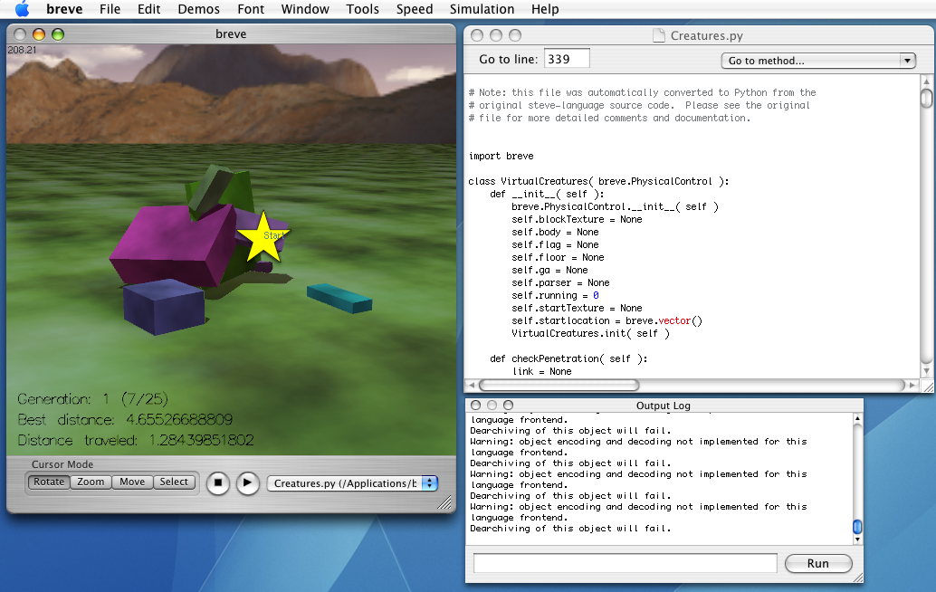936x592 pixels.
Task: Click the Output Log scrollbar thumb
Action: pyautogui.click(x=857, y=526)
